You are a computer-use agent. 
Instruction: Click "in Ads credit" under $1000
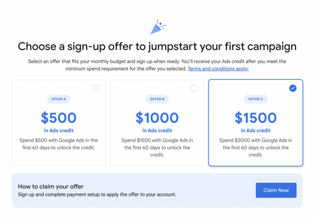tap(157, 131)
